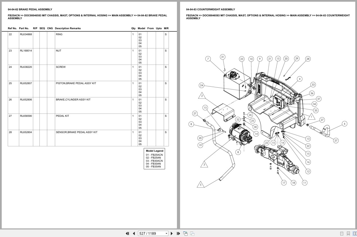The image size is (357, 237).
Task: Click part number RL638220
Action: pos(26,67)
